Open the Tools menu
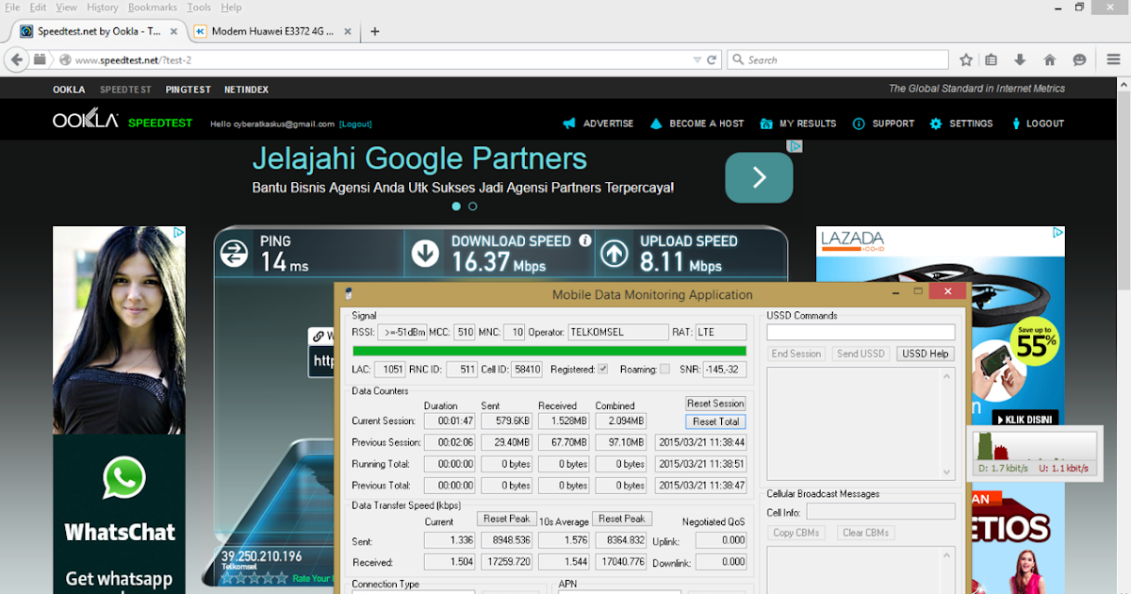The height and width of the screenshot is (594, 1131). point(199,7)
